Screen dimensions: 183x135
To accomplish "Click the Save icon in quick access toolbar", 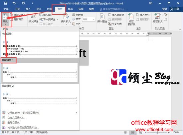I will coord(5,3).
